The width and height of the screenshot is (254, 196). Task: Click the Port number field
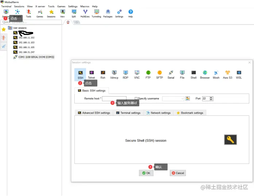pos(206,98)
